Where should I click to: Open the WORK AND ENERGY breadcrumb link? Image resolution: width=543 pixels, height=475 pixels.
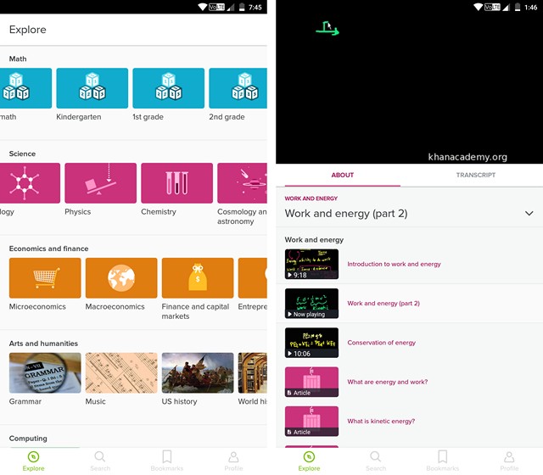(x=311, y=198)
